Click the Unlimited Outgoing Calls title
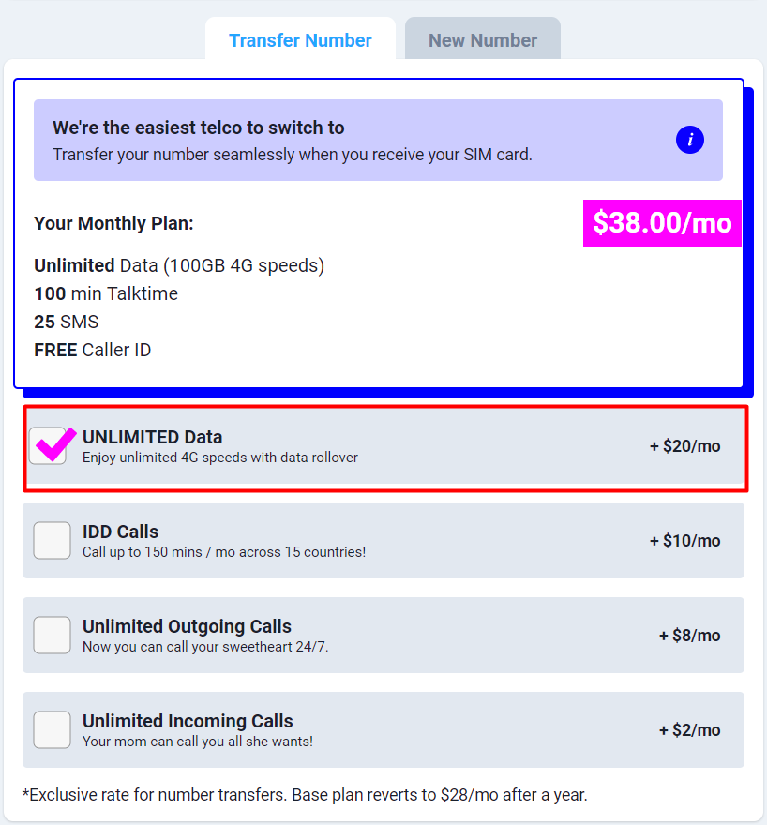The image size is (767, 825). (187, 626)
